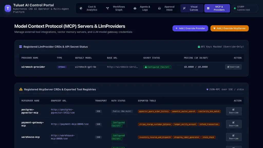Override the wiremock-provider entry

(233, 67)
